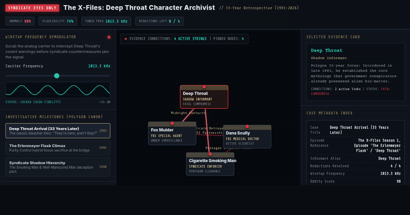
Task: Select the Deep Throat evidence node
Action: (204, 97)
